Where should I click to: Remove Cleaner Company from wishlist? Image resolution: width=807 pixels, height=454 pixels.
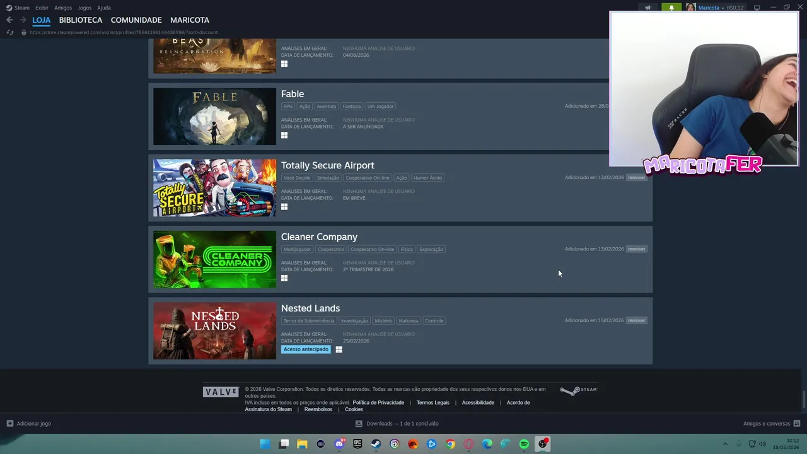[637, 249]
